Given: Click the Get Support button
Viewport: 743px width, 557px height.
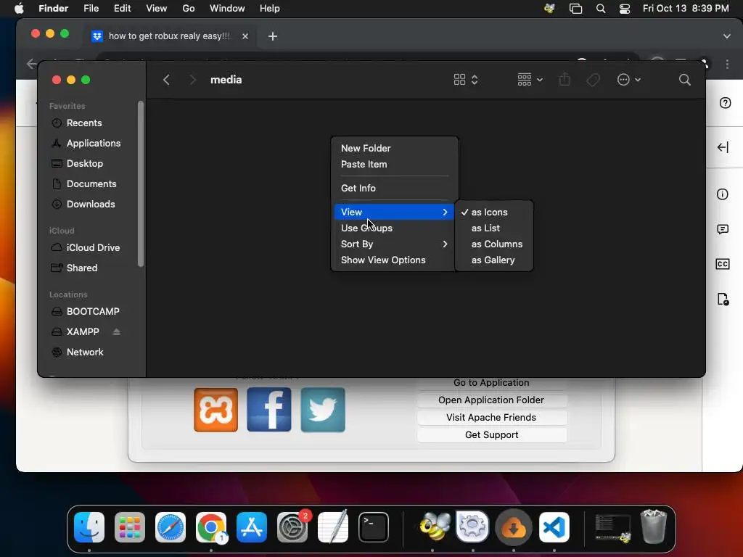Looking at the screenshot, I should point(491,435).
